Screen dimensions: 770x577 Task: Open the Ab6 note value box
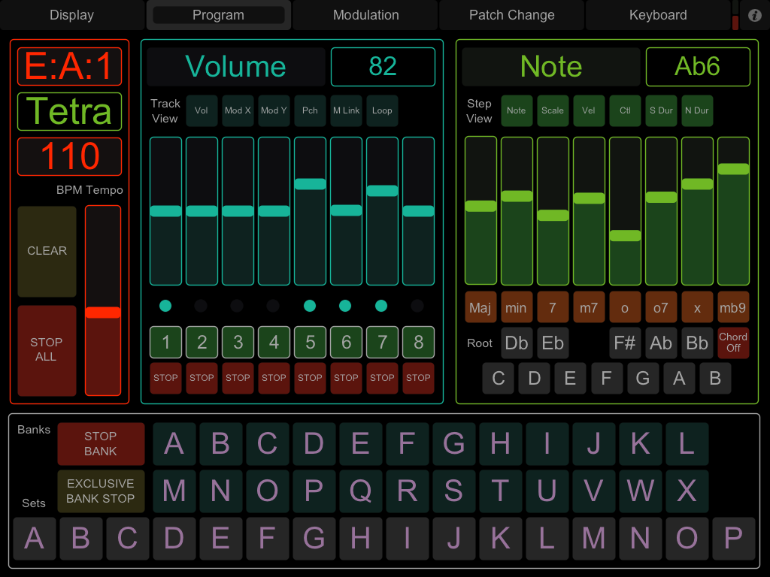pos(697,67)
